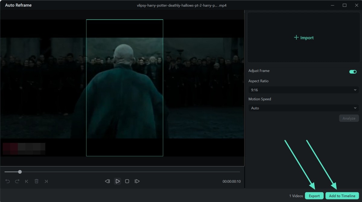Click the 1 Videos count label
Screen dimensions: 362x202
(x=296, y=196)
